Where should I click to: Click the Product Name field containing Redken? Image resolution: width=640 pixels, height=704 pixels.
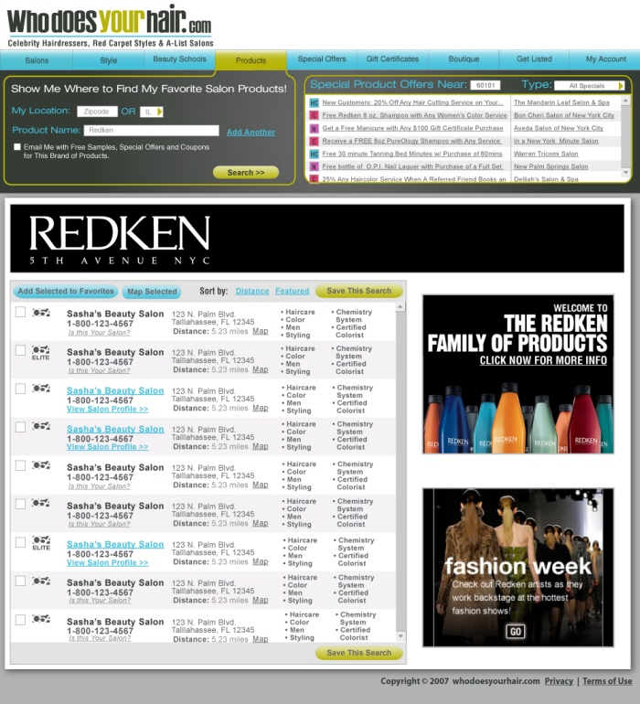[x=152, y=130]
